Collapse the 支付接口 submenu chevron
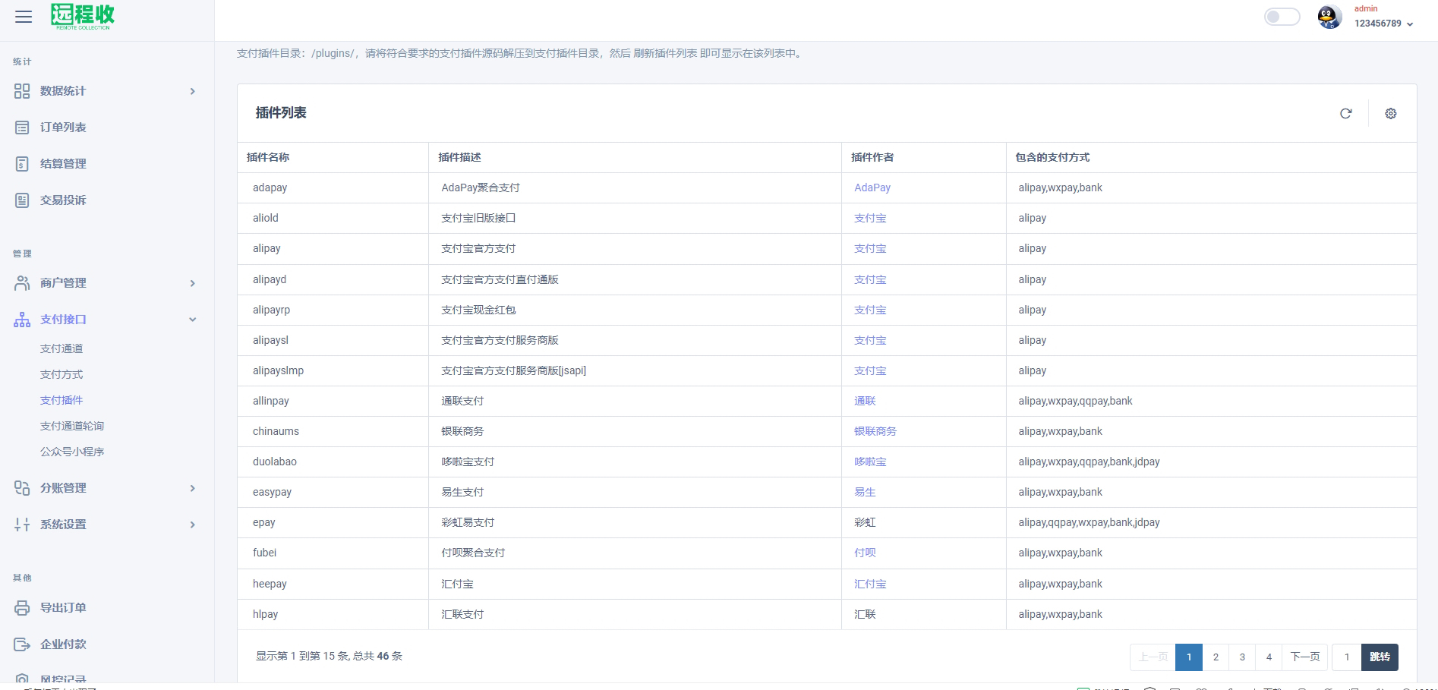 [x=194, y=320]
